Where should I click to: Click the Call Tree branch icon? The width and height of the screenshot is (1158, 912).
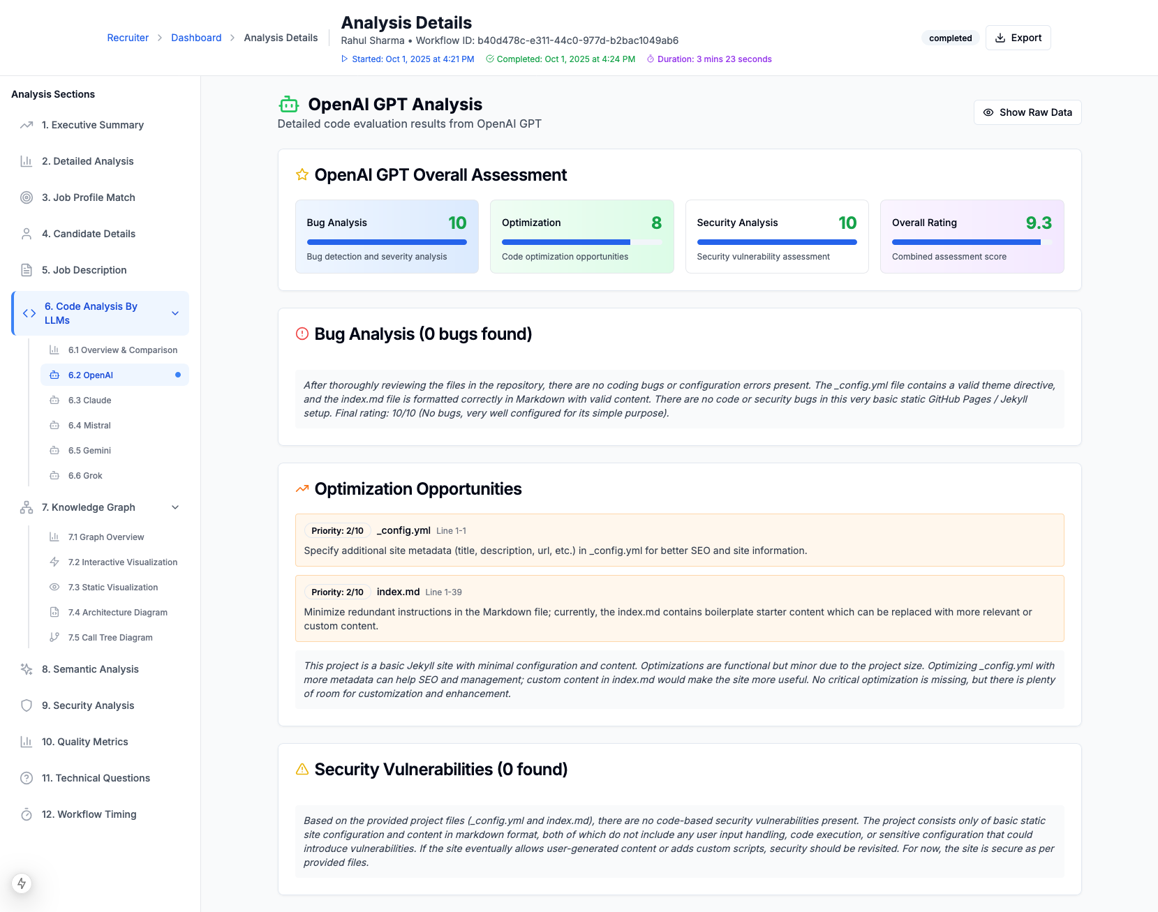click(54, 638)
